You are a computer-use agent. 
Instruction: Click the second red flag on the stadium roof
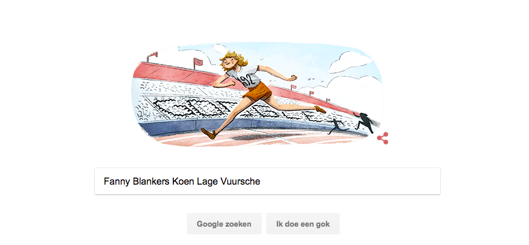[198, 62]
